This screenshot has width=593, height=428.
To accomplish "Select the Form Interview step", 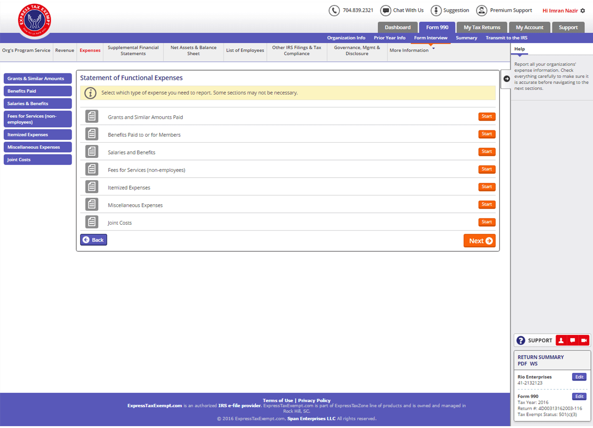I will pos(431,38).
